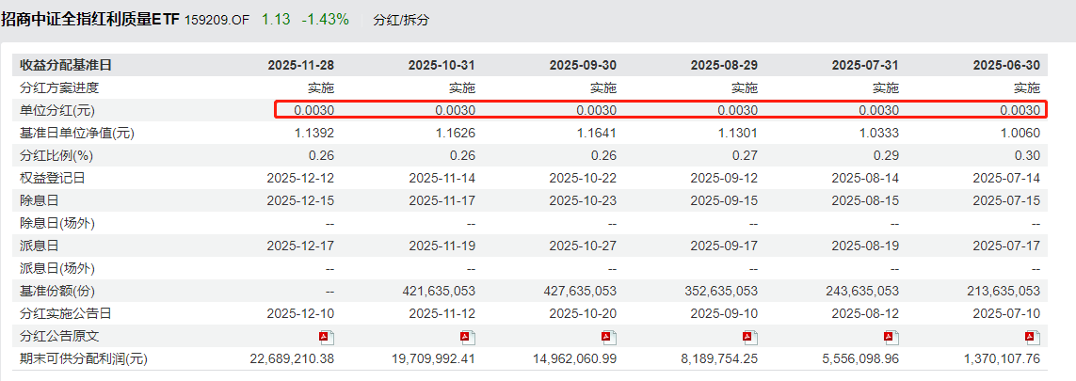Select the 2025-11-28 column header

pyautogui.click(x=301, y=65)
